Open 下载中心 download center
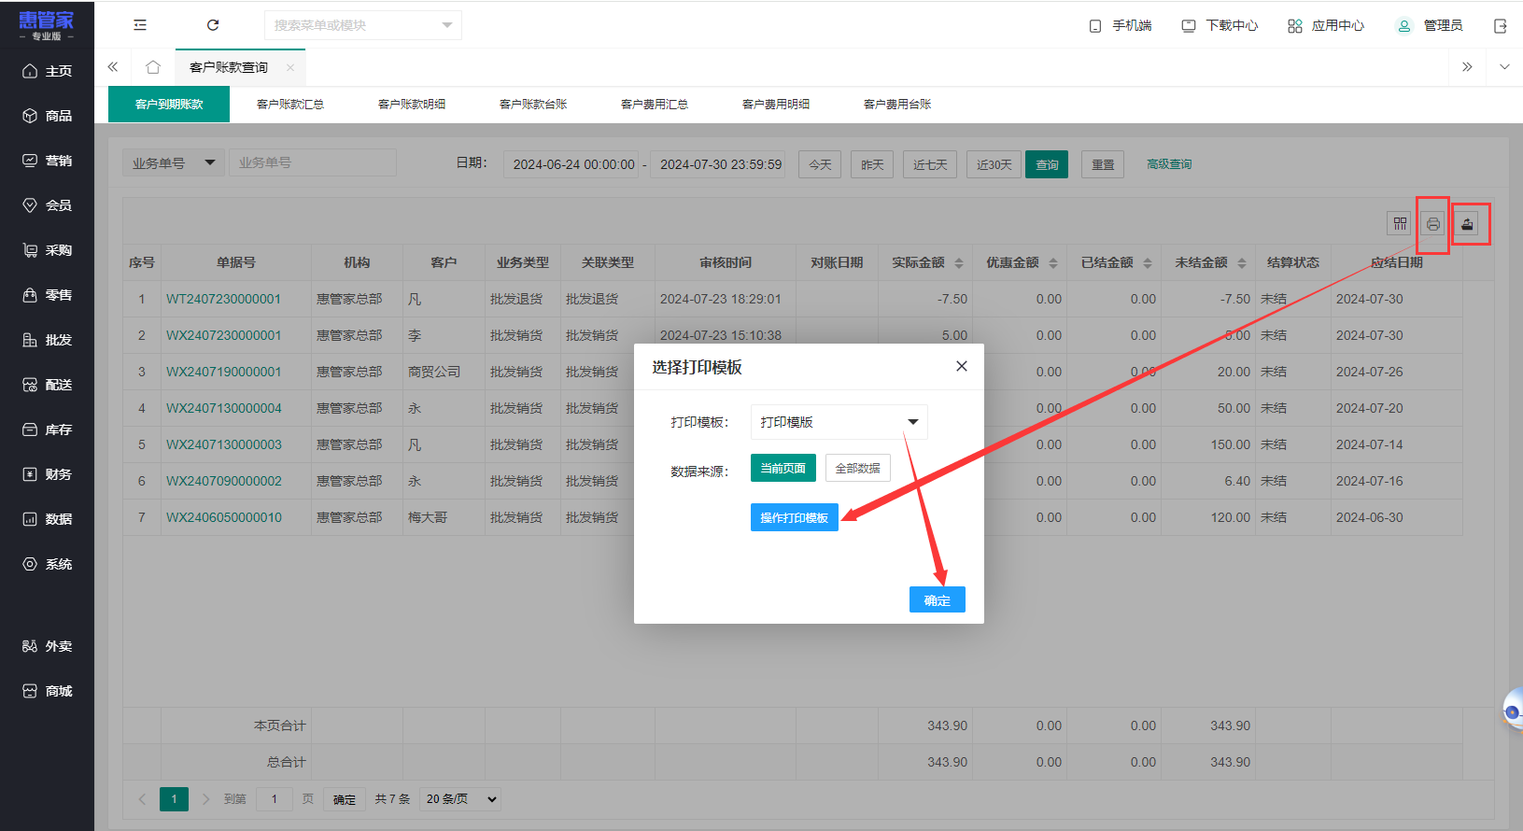This screenshot has width=1523, height=831. pyautogui.click(x=1220, y=25)
